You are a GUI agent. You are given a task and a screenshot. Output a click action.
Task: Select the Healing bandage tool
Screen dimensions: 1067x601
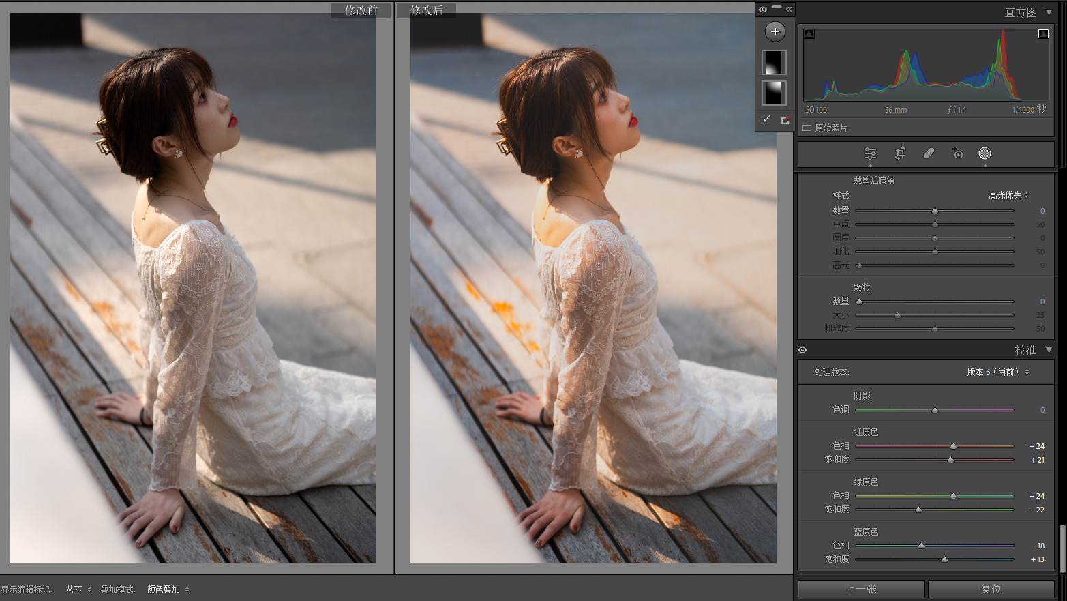tap(929, 153)
